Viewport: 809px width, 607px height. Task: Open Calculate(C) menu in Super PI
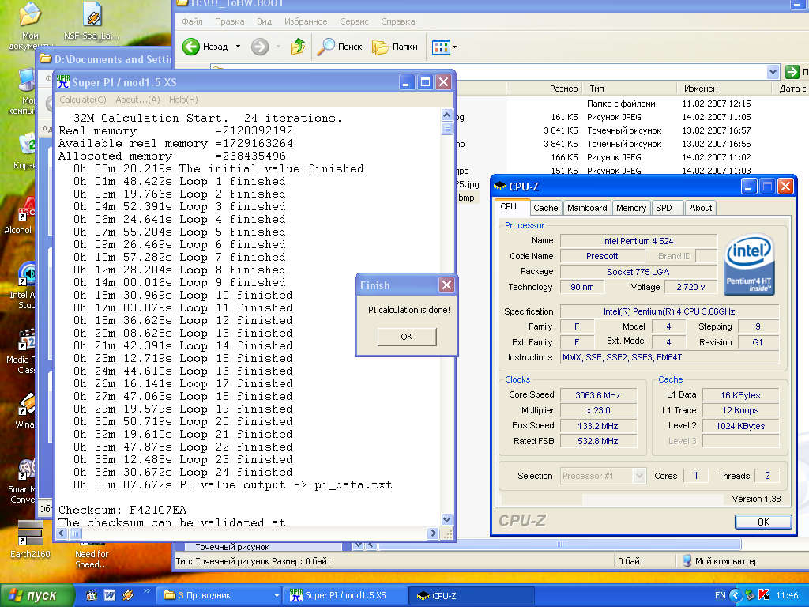click(82, 100)
